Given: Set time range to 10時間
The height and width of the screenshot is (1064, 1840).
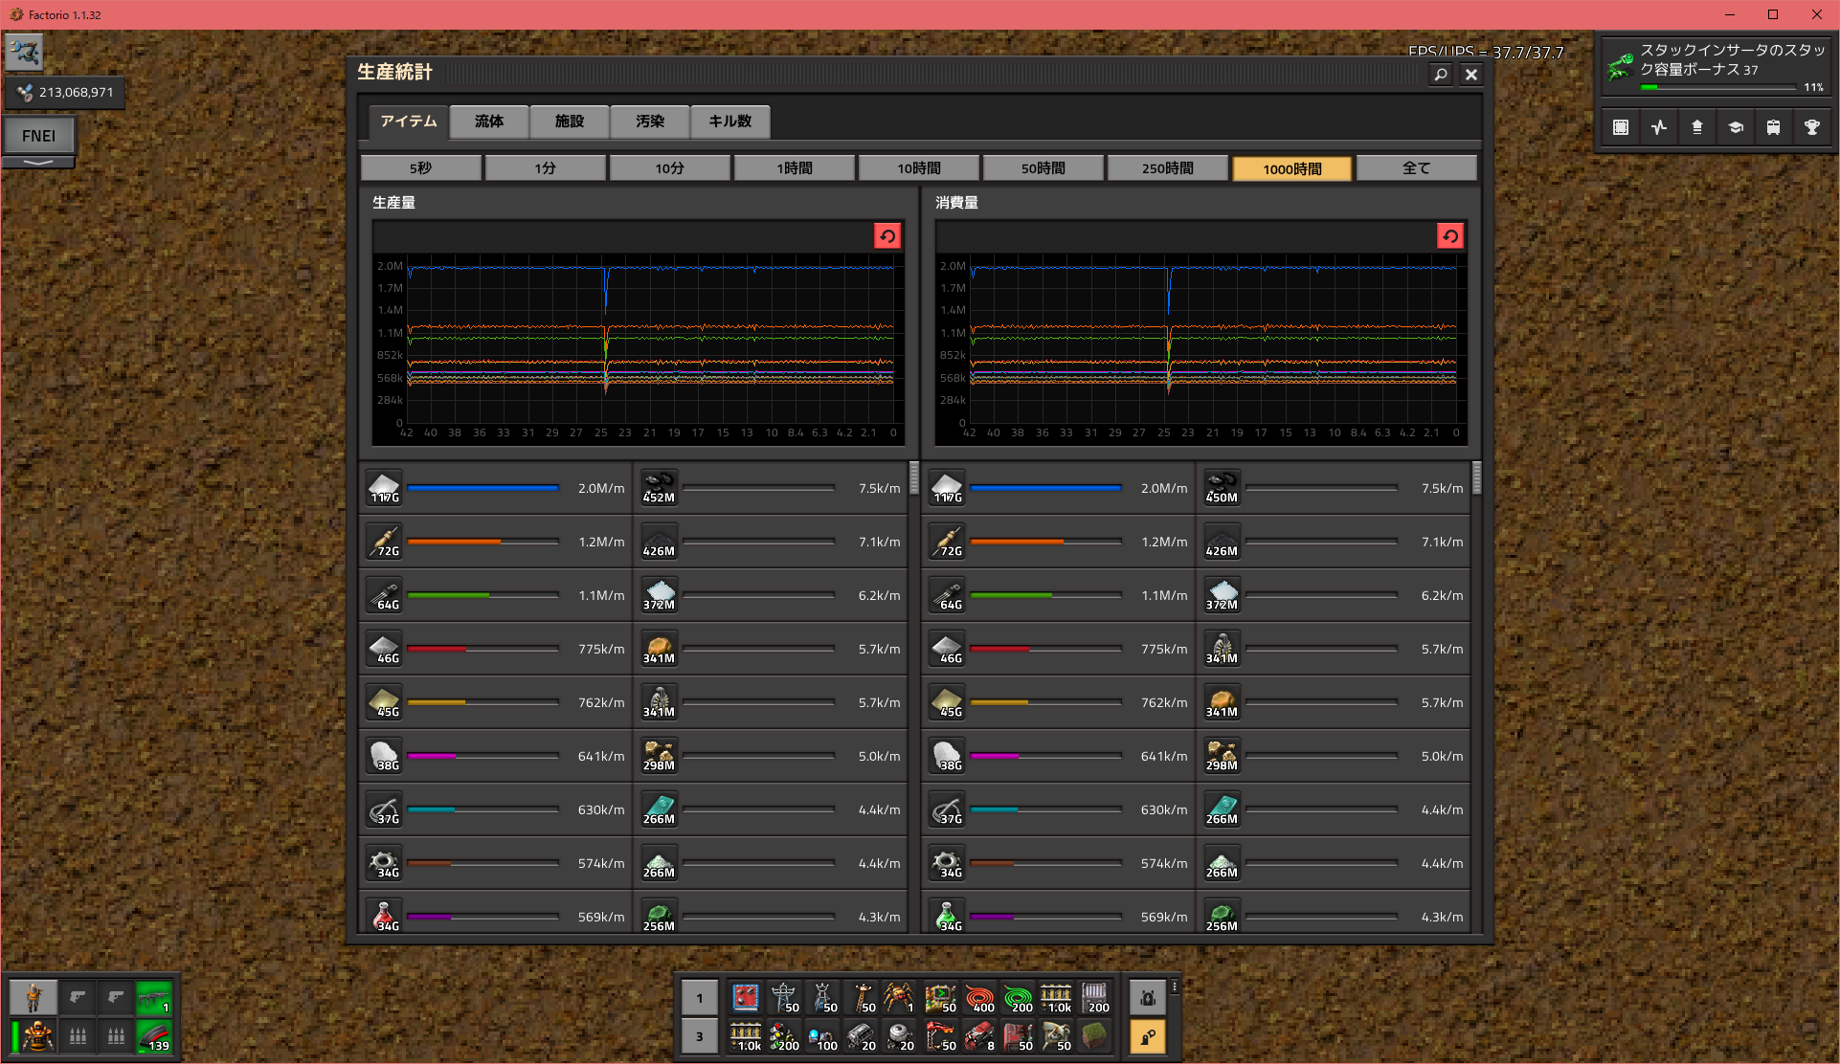Looking at the screenshot, I should point(919,168).
